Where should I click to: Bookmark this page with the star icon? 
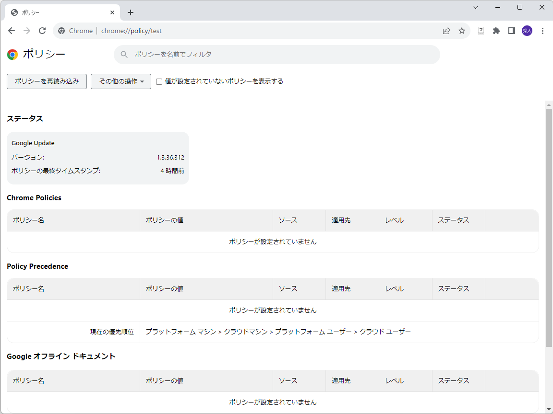462,30
